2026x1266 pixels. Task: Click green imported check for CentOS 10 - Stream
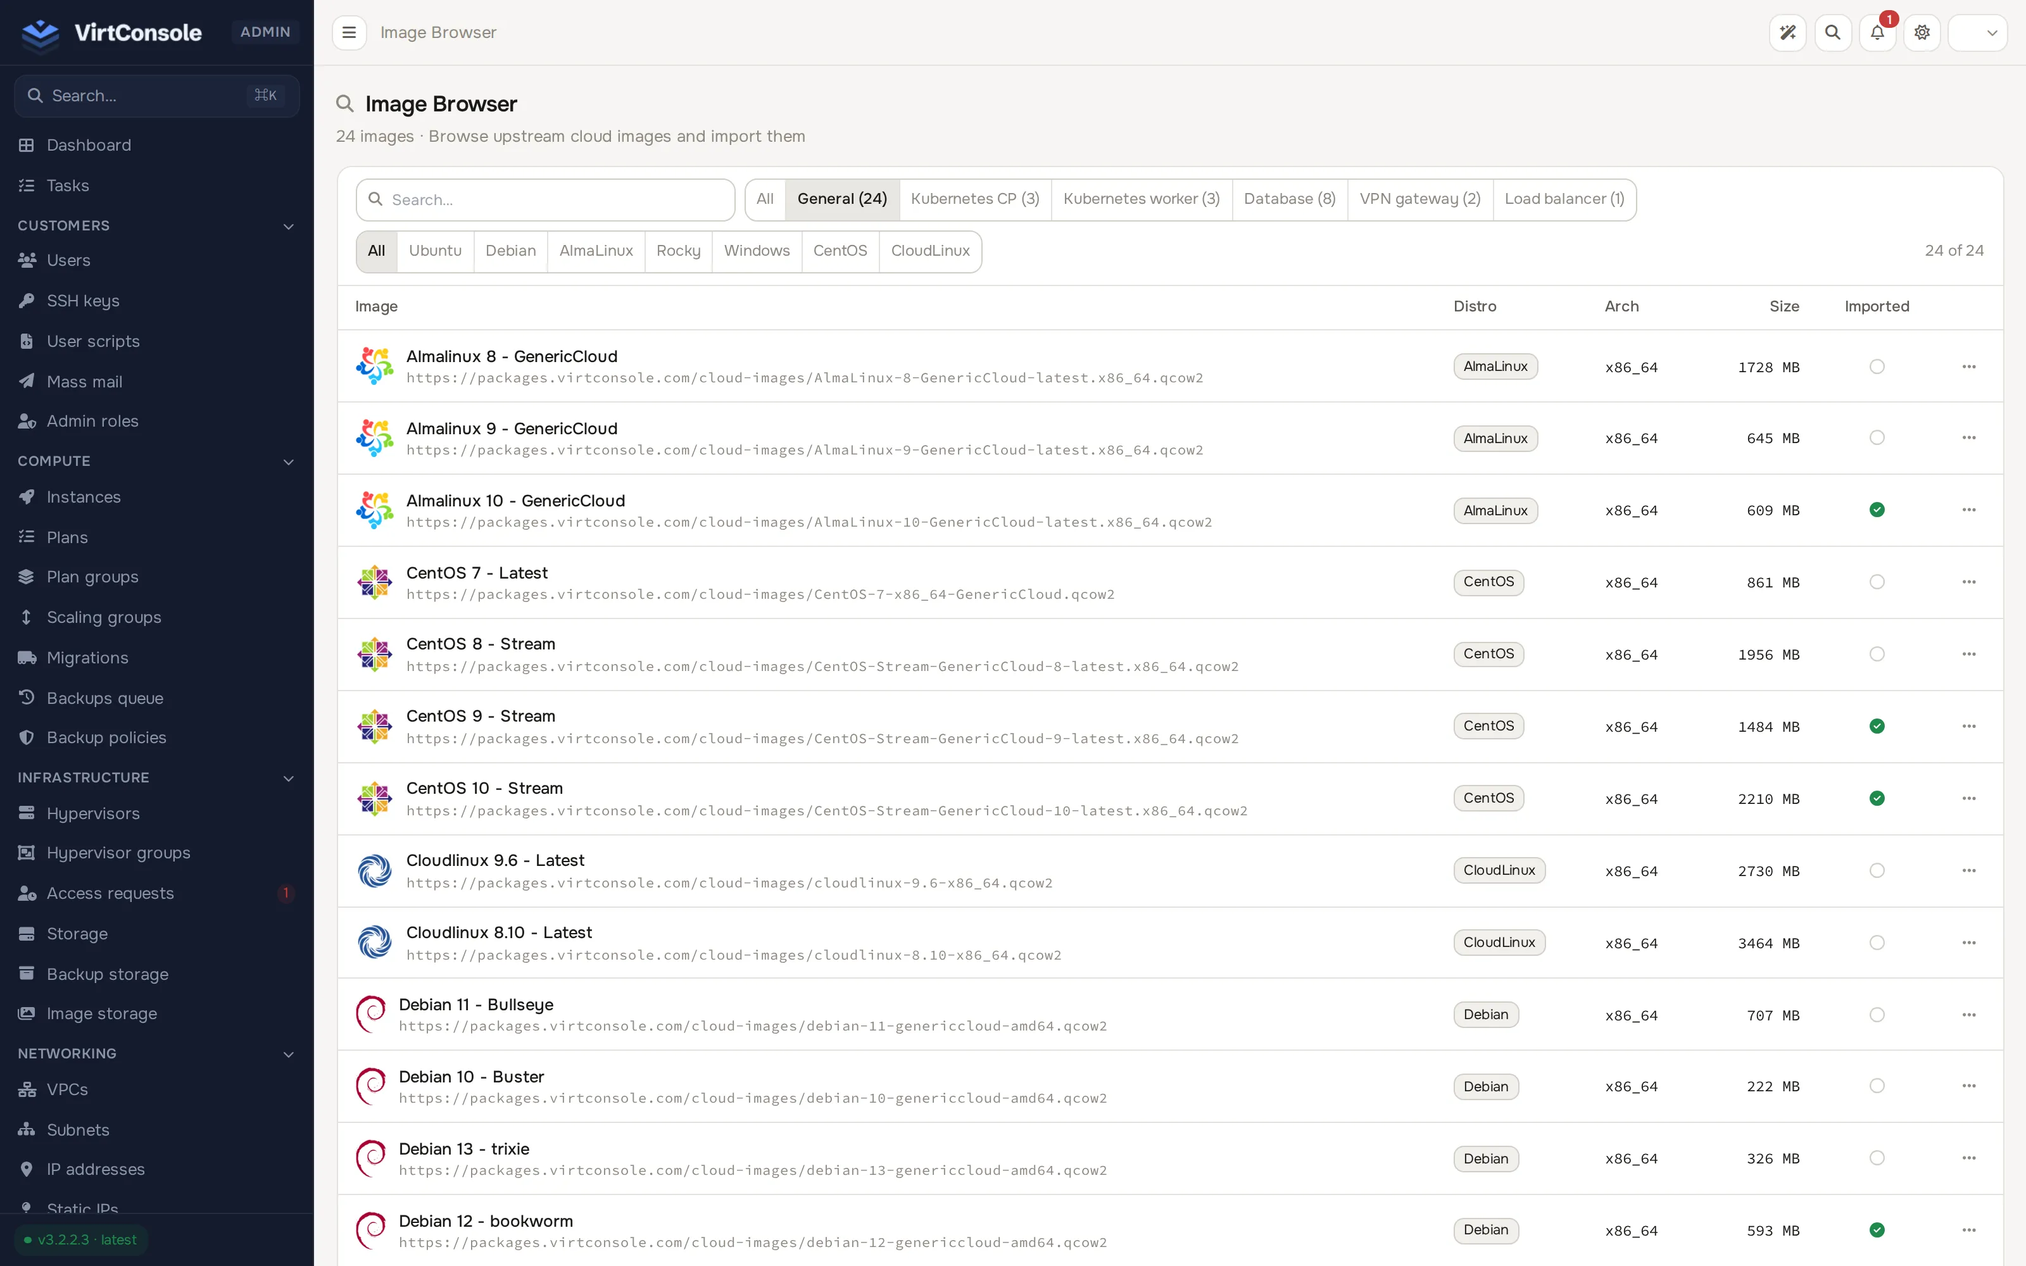point(1877,798)
